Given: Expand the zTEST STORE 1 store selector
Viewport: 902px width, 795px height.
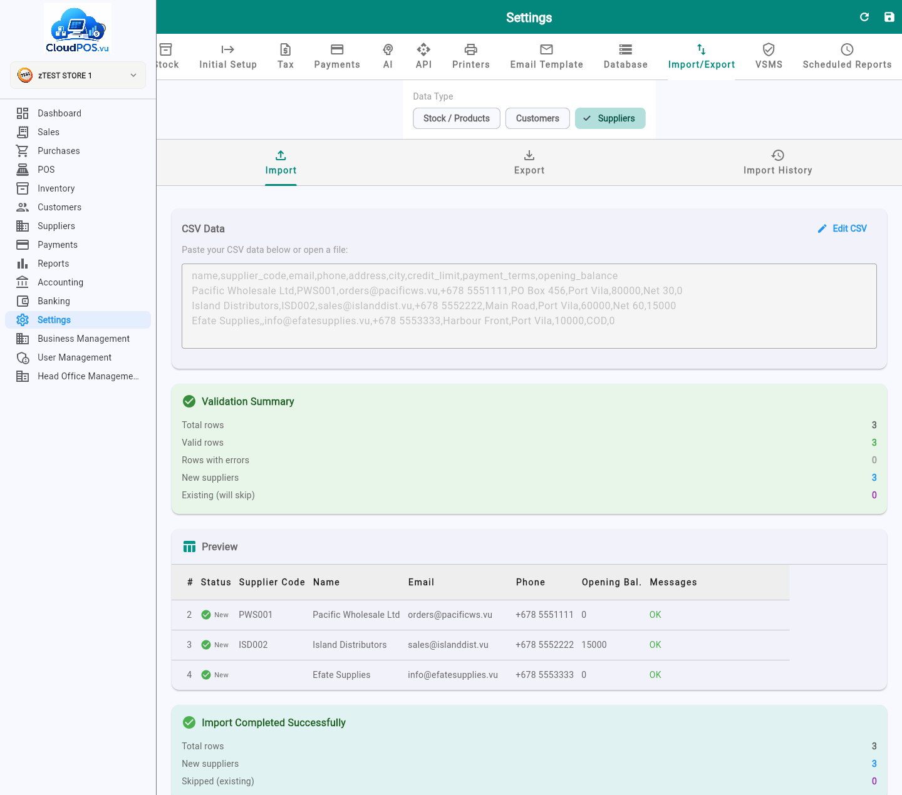Looking at the screenshot, I should (78, 75).
